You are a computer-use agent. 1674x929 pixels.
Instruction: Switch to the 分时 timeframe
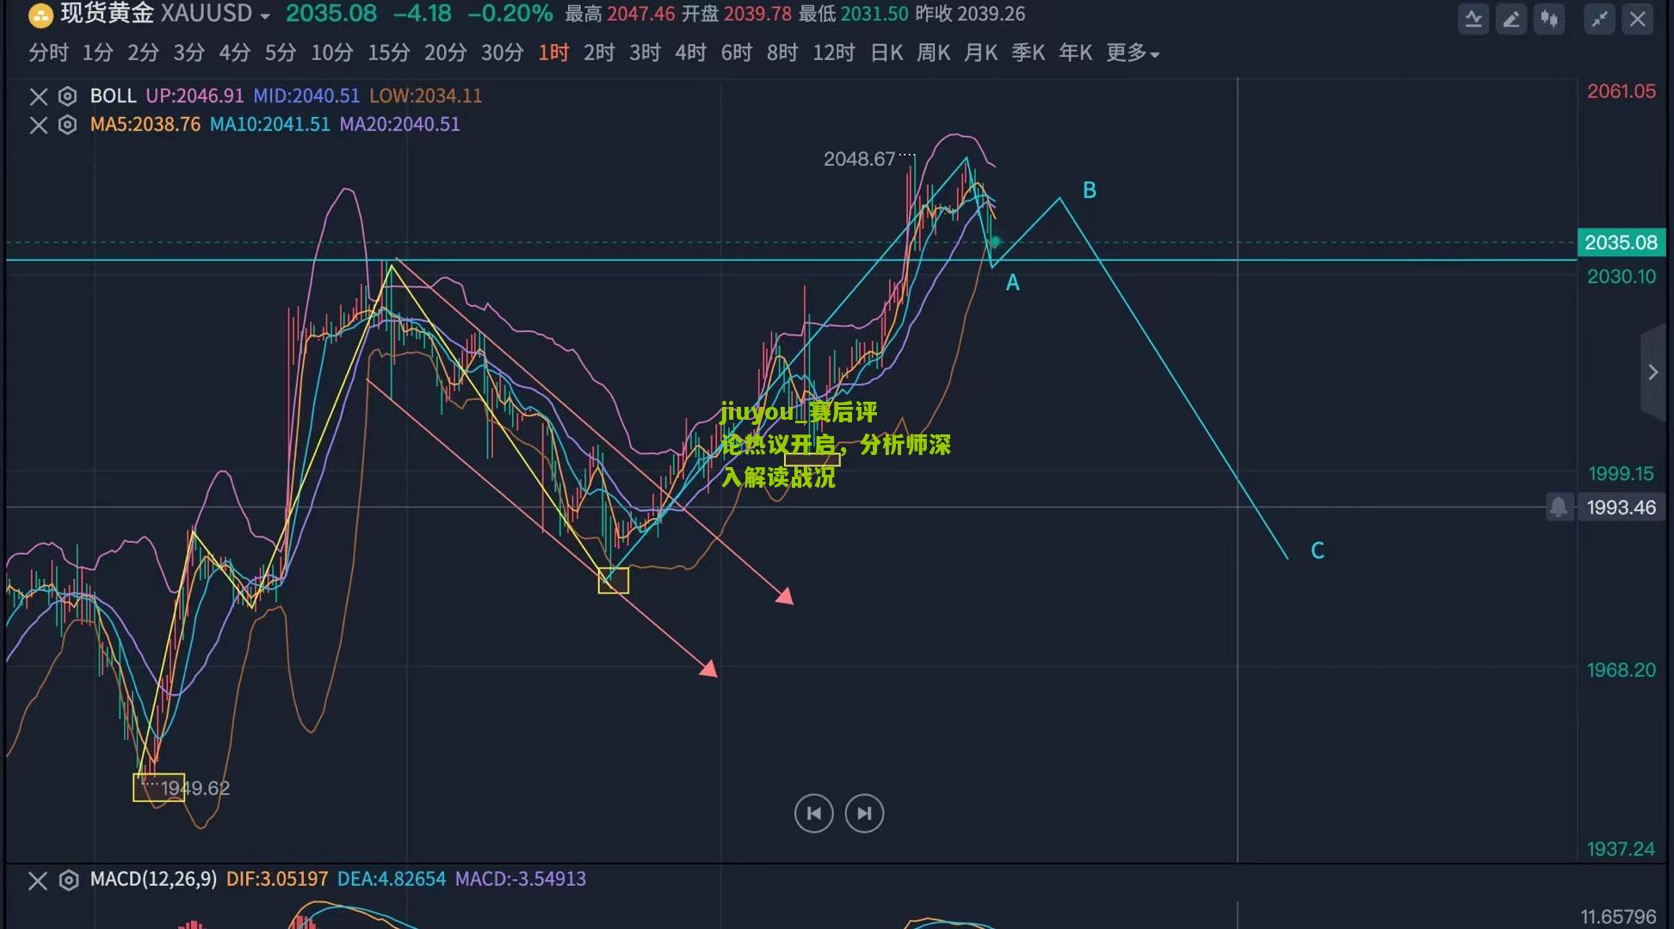click(48, 53)
